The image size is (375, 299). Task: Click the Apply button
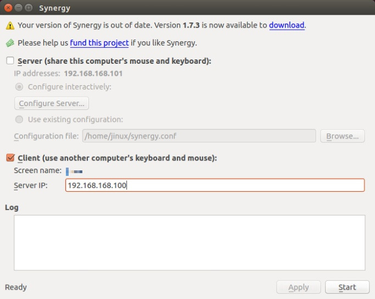tap(299, 287)
